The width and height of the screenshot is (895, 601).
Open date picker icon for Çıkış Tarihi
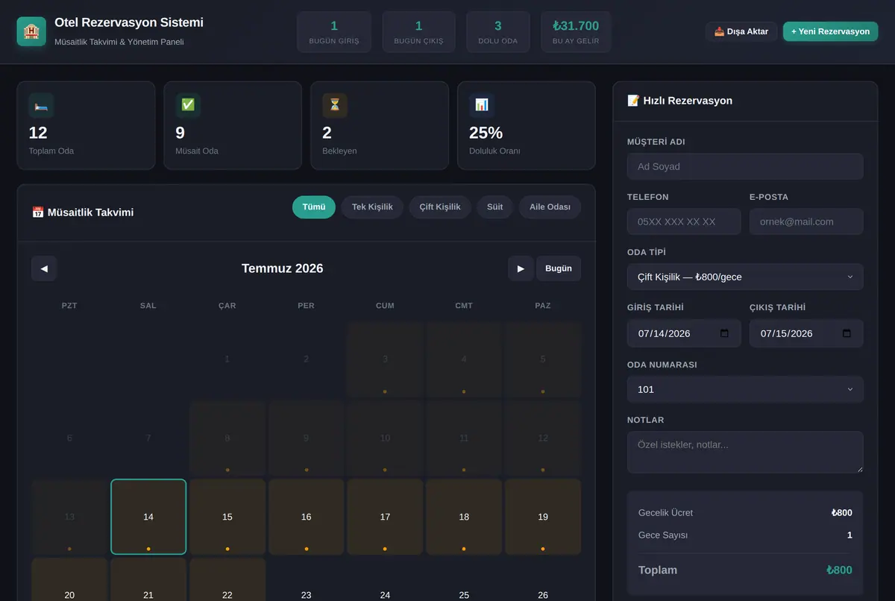pos(847,333)
